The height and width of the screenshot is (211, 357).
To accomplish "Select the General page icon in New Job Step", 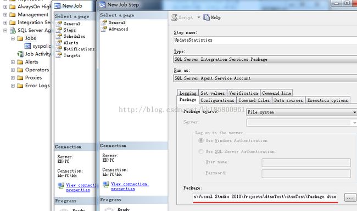I will pyautogui.click(x=104, y=22).
